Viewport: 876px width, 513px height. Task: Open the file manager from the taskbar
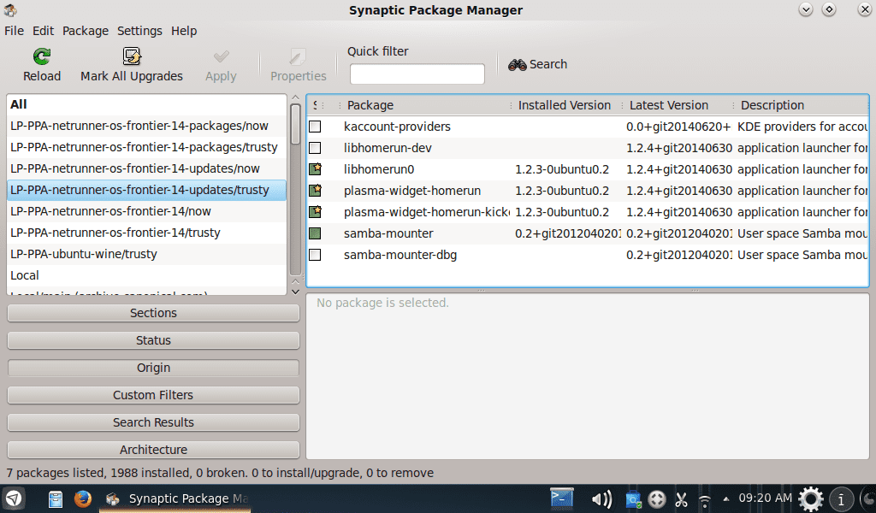tap(55, 498)
